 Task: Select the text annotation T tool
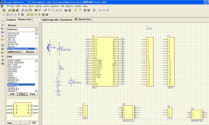click(19, 15)
